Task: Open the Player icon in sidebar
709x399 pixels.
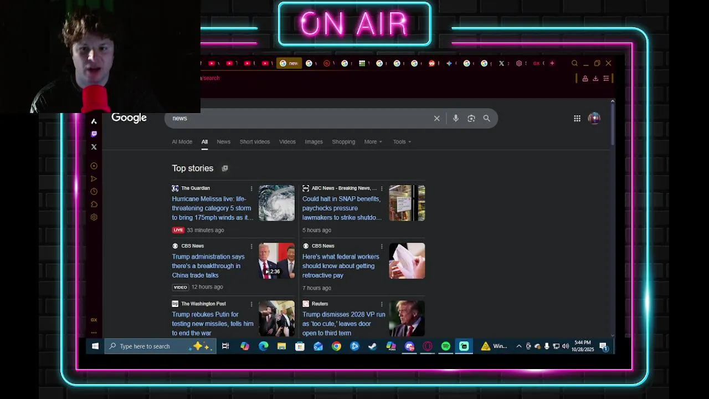Action: (94, 166)
